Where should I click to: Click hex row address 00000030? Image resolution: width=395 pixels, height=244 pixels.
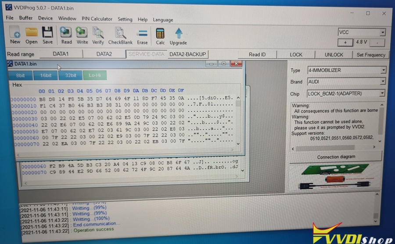(x=25, y=119)
